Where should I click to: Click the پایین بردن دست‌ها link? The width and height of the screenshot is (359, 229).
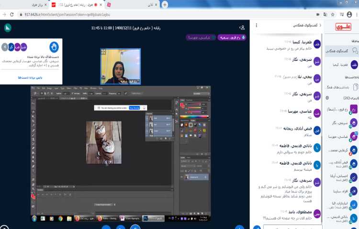(30, 78)
